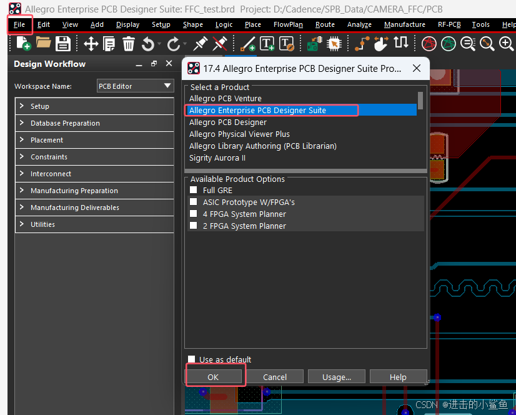Viewport: 516px width, 415px height.
Task: Expand the Placement section
Action: pyautogui.click(x=94, y=140)
